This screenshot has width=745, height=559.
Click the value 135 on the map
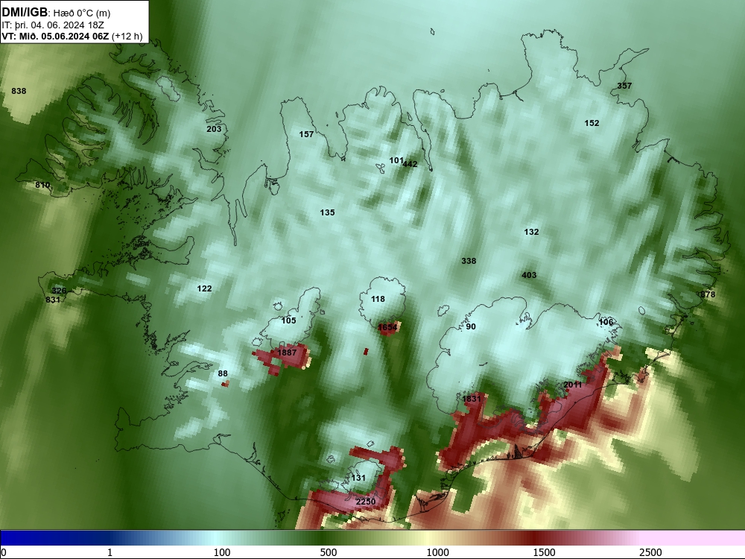point(327,212)
